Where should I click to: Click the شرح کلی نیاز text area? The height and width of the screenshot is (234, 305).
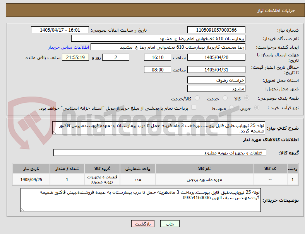coord(159,128)
